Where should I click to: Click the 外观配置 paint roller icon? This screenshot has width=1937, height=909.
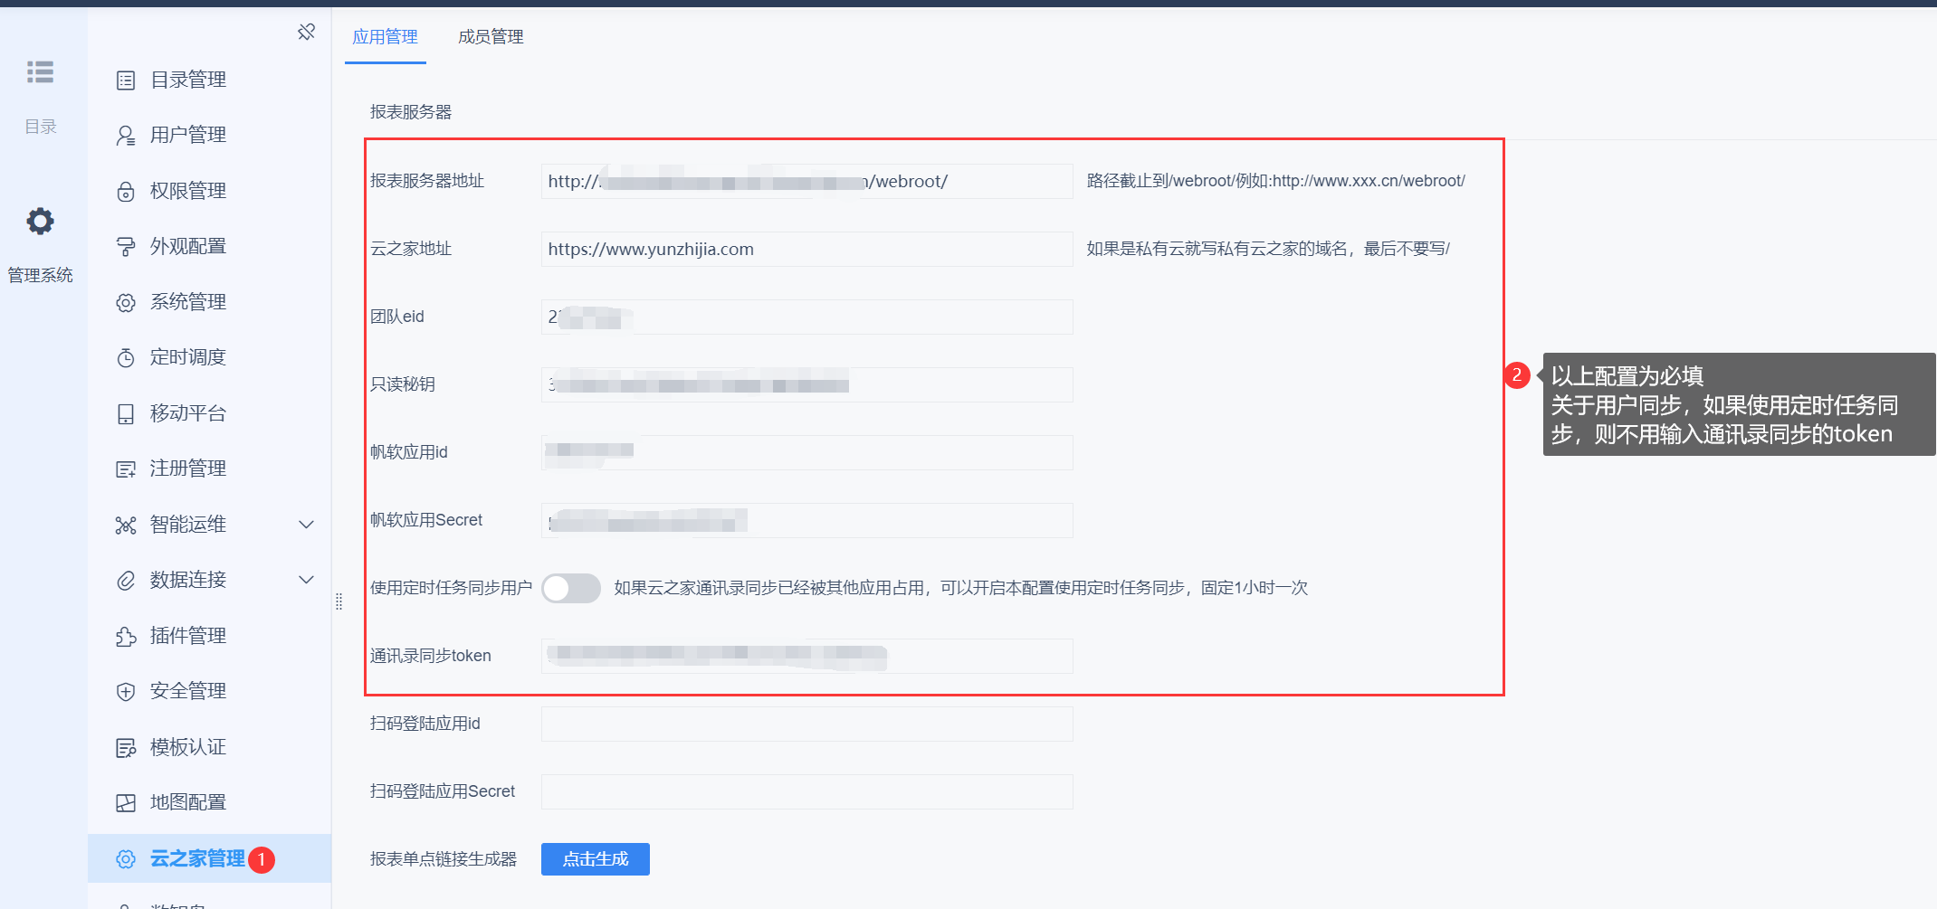(x=126, y=247)
